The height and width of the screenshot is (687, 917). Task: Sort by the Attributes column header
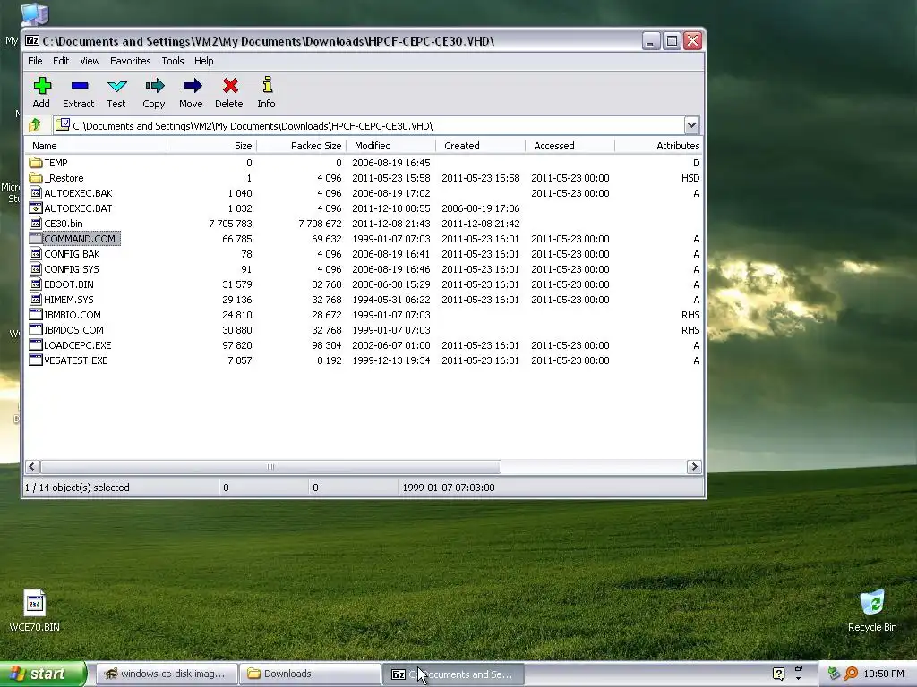(658, 146)
